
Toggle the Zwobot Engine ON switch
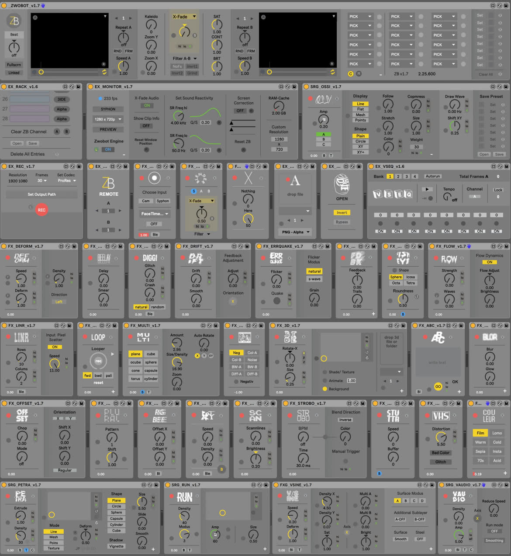point(108,149)
